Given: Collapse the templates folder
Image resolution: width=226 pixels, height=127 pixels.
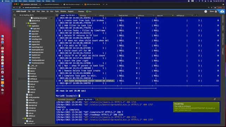Looking at the screenshot, I should 26,23.
